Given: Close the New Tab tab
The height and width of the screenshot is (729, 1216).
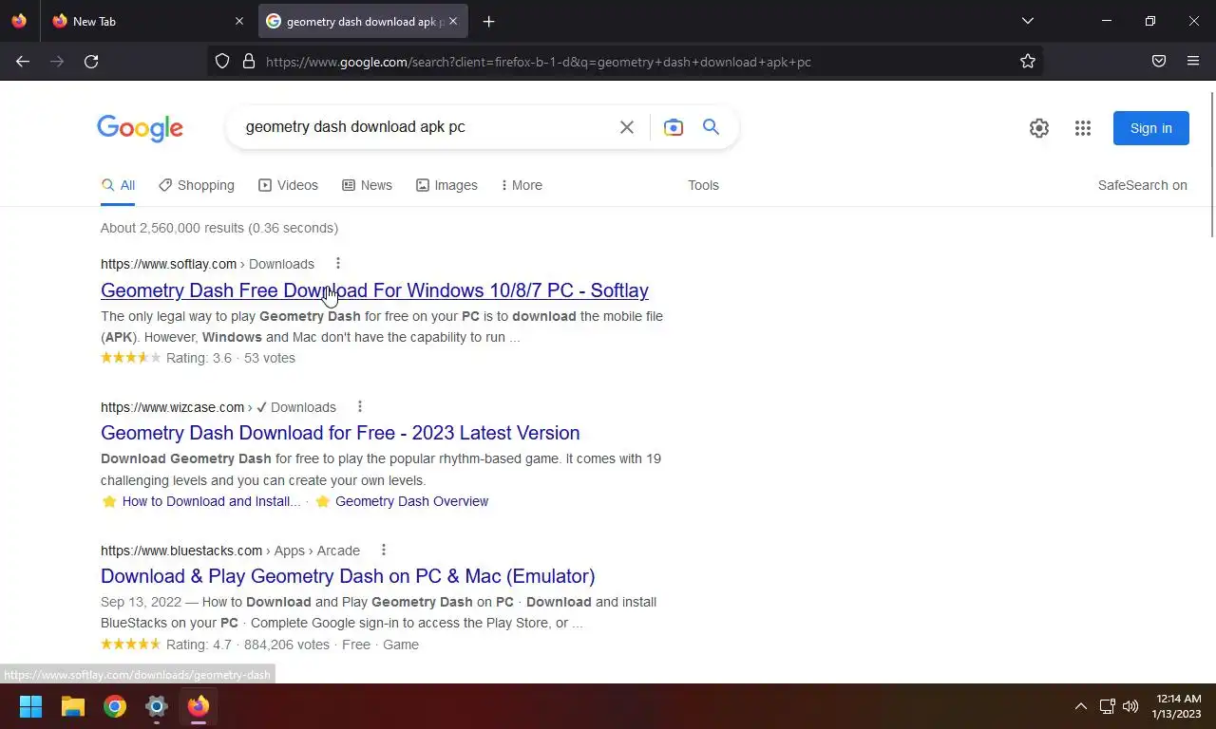Looking at the screenshot, I should click(239, 21).
